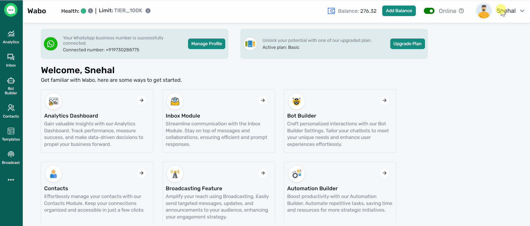The image size is (530, 226).
Task: Open Broadcast from the sidebar
Action: [11, 158]
